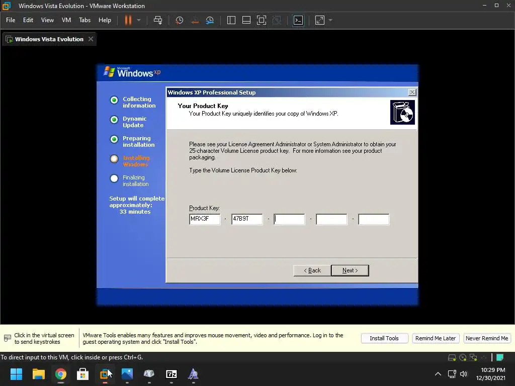
Task: Click Send Ctrl+Alt+Del toolbar icon
Action: click(158, 20)
